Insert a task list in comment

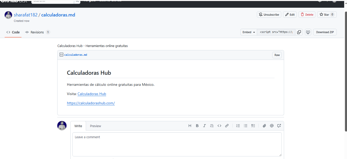pyautogui.click(x=253, y=126)
